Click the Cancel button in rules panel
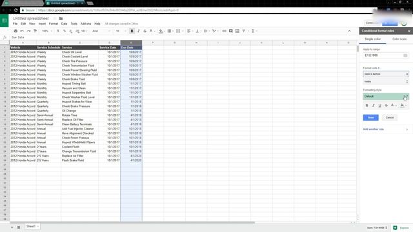Image resolution: width=413 pixels, height=232 pixels. click(x=390, y=117)
